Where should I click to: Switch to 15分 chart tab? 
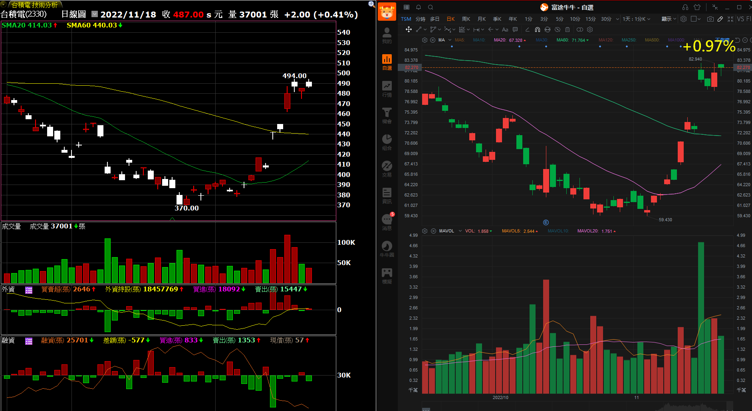(x=591, y=19)
